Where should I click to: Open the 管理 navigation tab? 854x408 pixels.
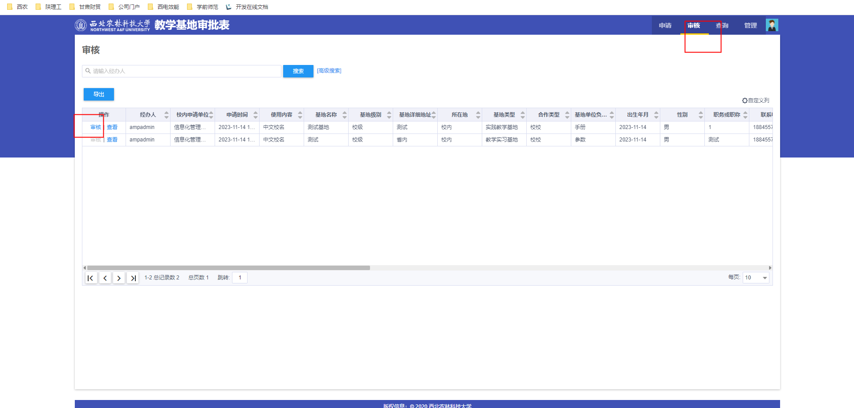click(x=750, y=25)
